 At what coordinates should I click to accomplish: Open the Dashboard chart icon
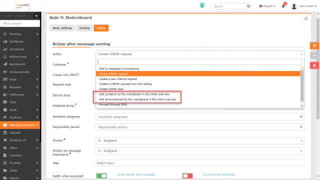[5, 41]
